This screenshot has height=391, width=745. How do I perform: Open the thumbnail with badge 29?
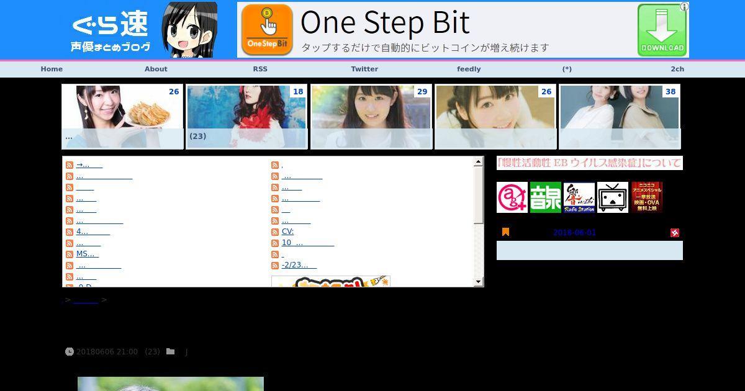tap(371, 117)
